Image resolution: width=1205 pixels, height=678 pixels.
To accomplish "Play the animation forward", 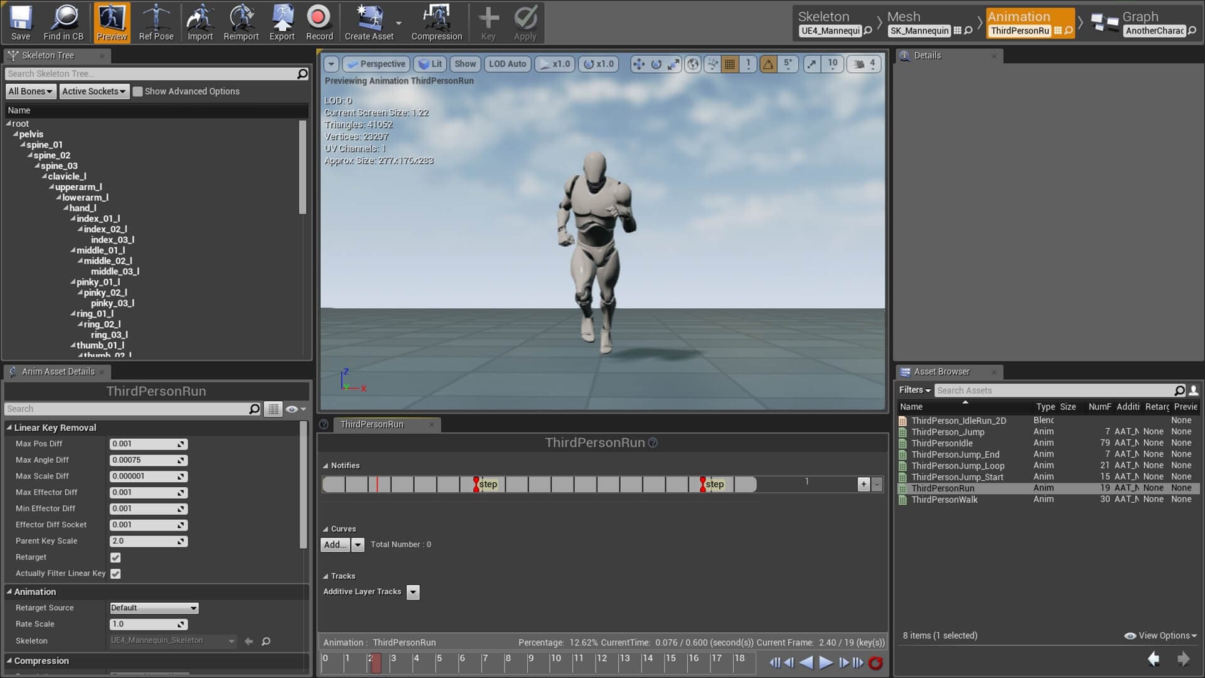I will 826,662.
